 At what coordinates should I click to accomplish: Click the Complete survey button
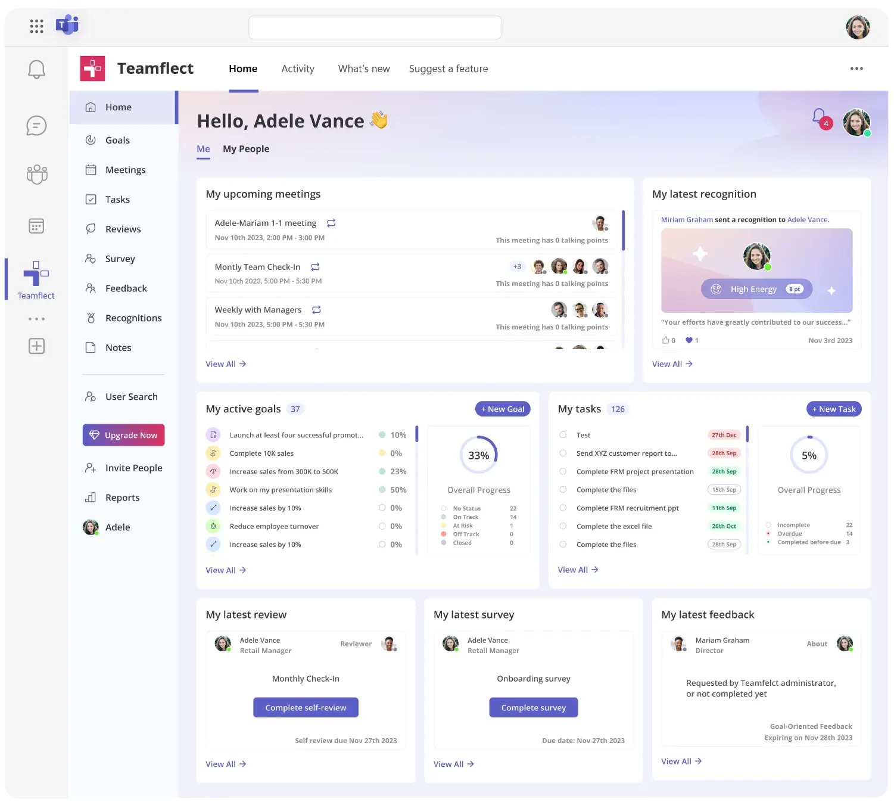coord(534,707)
